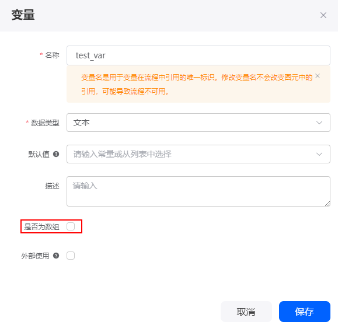This screenshot has width=338, height=325.
Task: Click the resize grip of 描述 textarea
Action: pyautogui.click(x=327, y=204)
